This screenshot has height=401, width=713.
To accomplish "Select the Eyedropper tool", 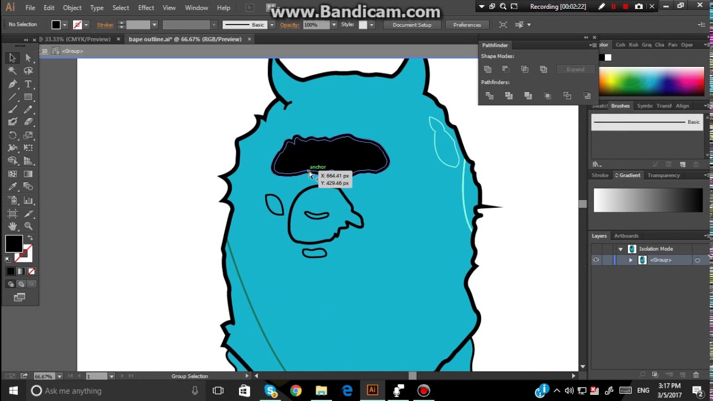I will tap(12, 187).
